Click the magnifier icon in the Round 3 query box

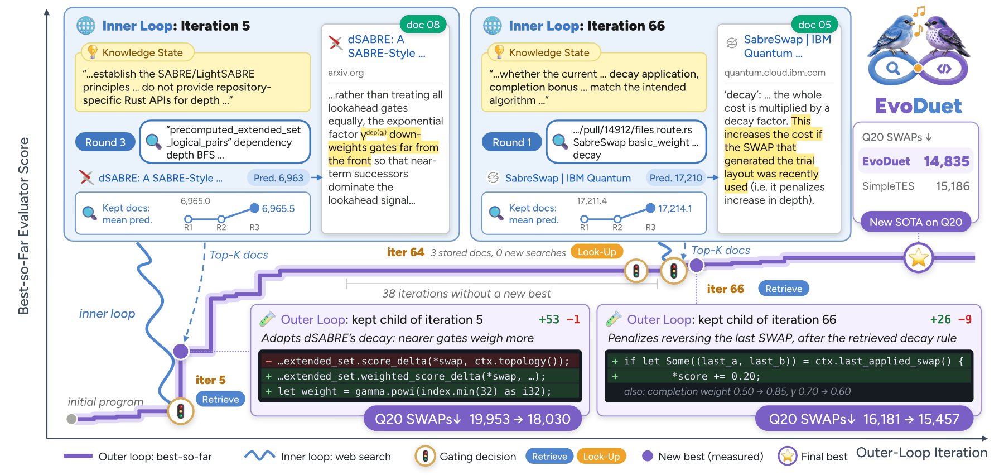click(x=153, y=142)
